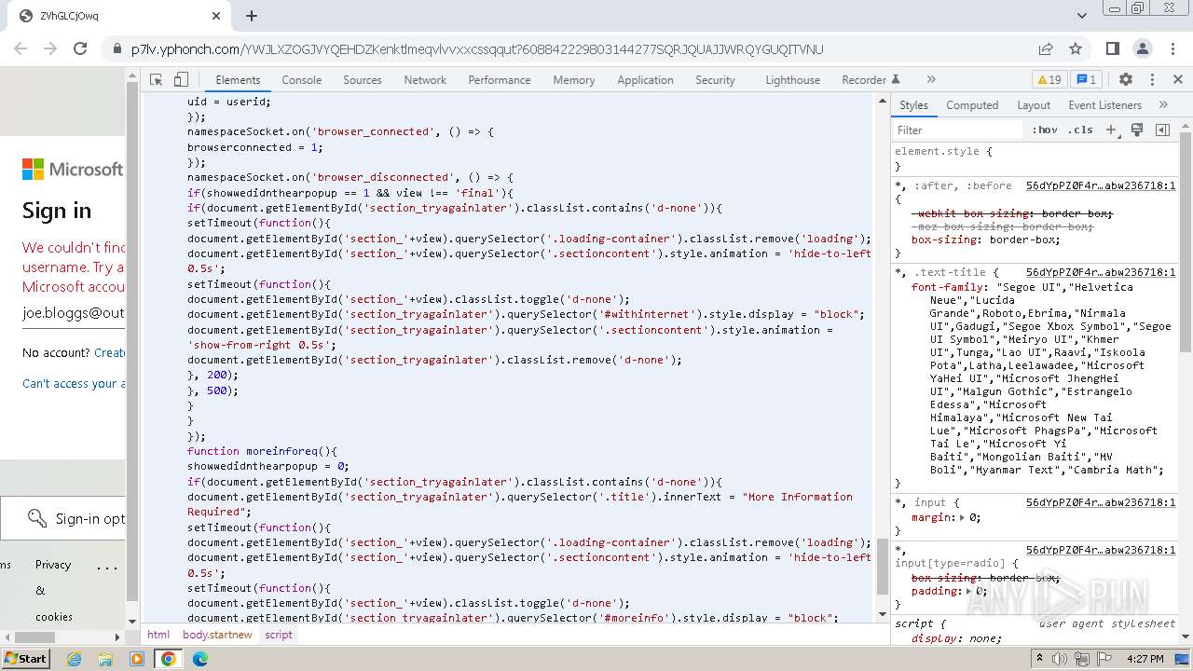This screenshot has width=1193, height=671.
Task: Click the body.startnew breadcrumb item
Action: pos(217,635)
